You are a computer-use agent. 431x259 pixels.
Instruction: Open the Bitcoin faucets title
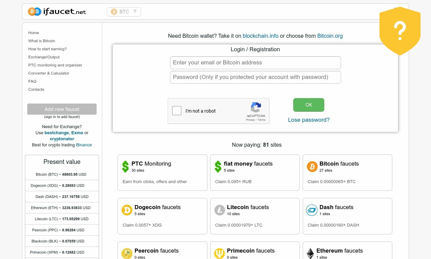(x=339, y=164)
